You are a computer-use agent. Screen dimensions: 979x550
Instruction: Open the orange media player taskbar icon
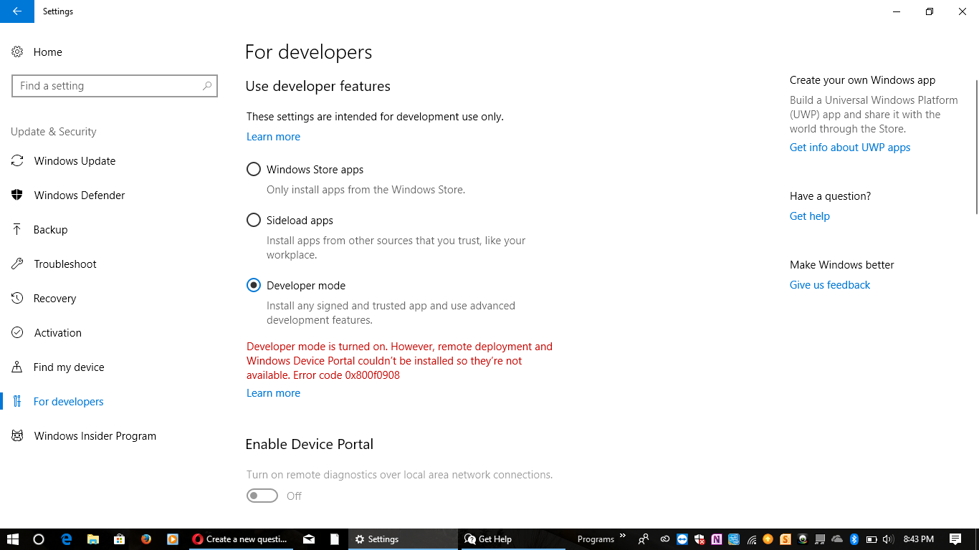pyautogui.click(x=173, y=539)
